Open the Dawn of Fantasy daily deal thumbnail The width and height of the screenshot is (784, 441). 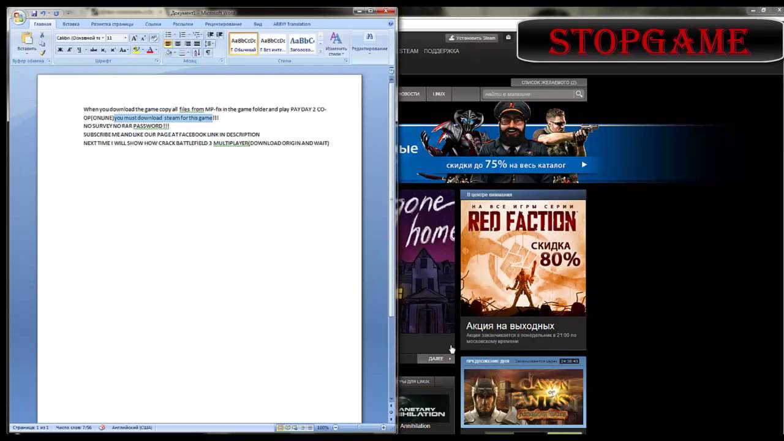(523, 396)
